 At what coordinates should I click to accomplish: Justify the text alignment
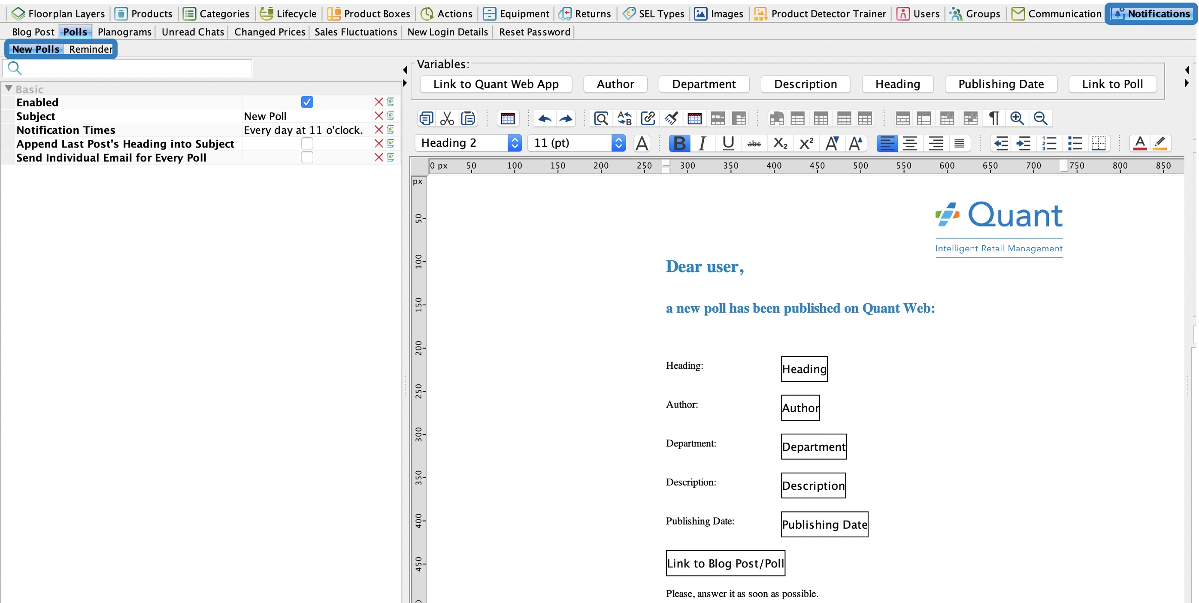coord(959,143)
